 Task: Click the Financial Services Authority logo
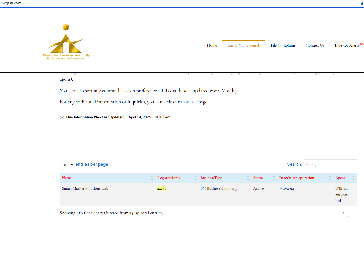[66, 42]
